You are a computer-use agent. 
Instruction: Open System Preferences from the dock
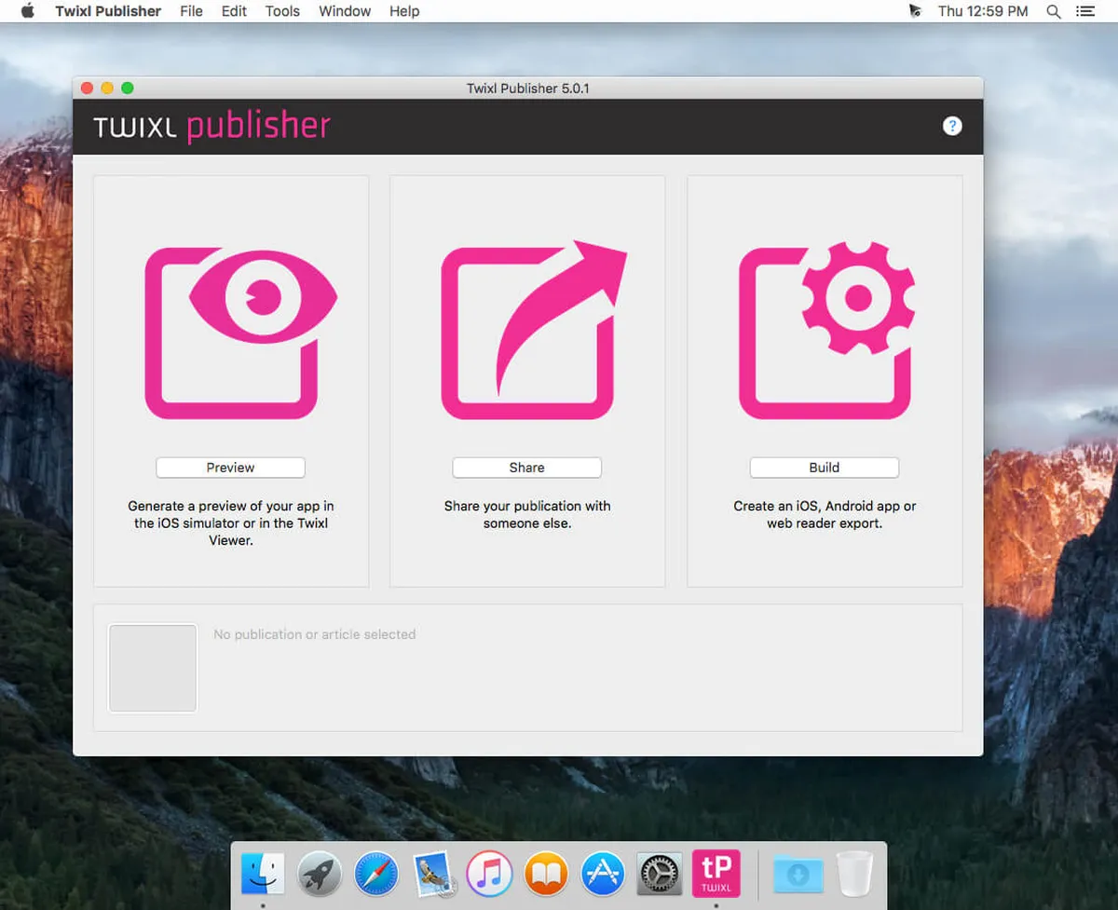click(x=660, y=875)
